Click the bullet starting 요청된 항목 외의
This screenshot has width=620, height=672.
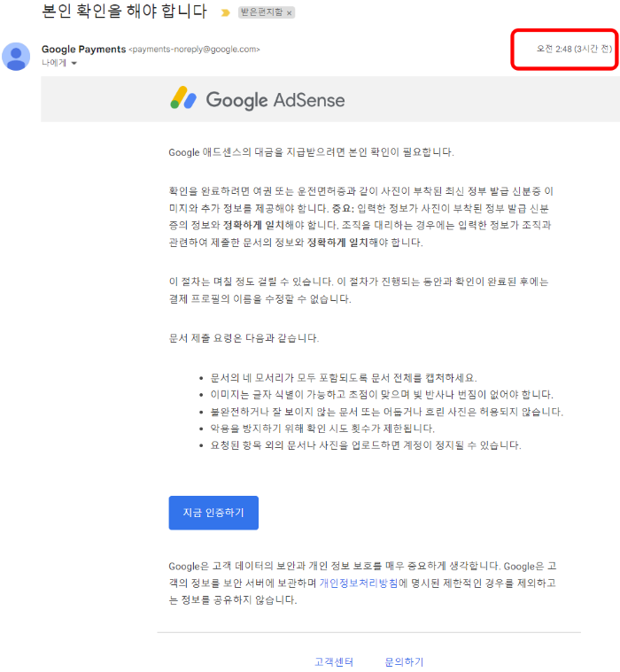coord(366,445)
